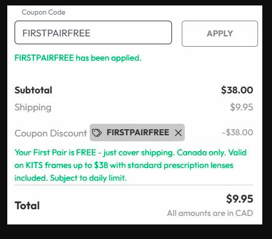Click the Coupon Code field label

click(x=44, y=12)
